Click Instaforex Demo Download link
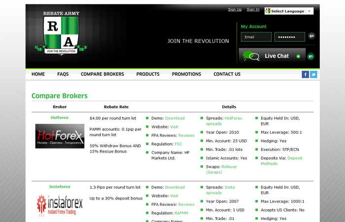 [175, 187]
